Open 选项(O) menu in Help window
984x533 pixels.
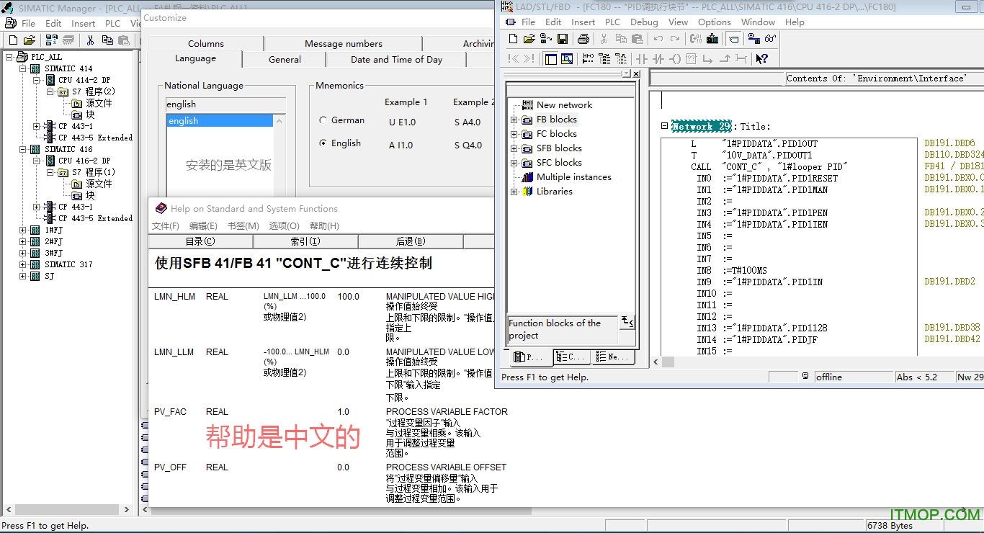click(284, 226)
